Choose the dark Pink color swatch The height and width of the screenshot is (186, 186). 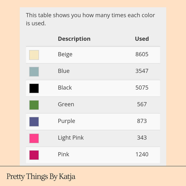pyautogui.click(x=34, y=155)
